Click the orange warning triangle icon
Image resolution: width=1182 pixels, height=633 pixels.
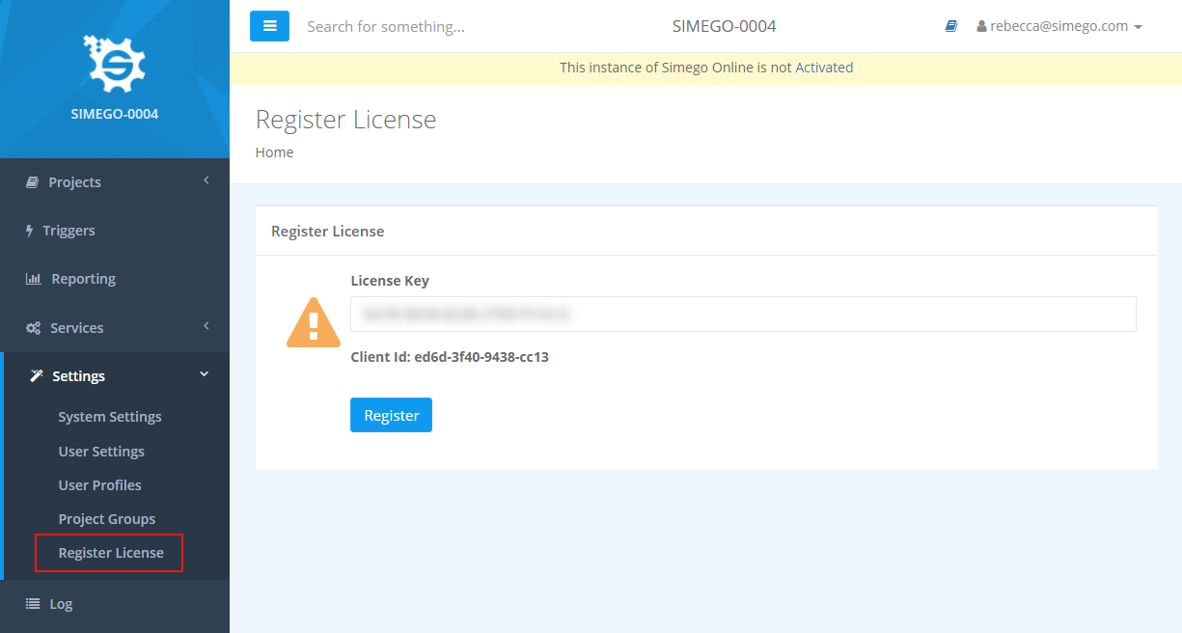[314, 323]
